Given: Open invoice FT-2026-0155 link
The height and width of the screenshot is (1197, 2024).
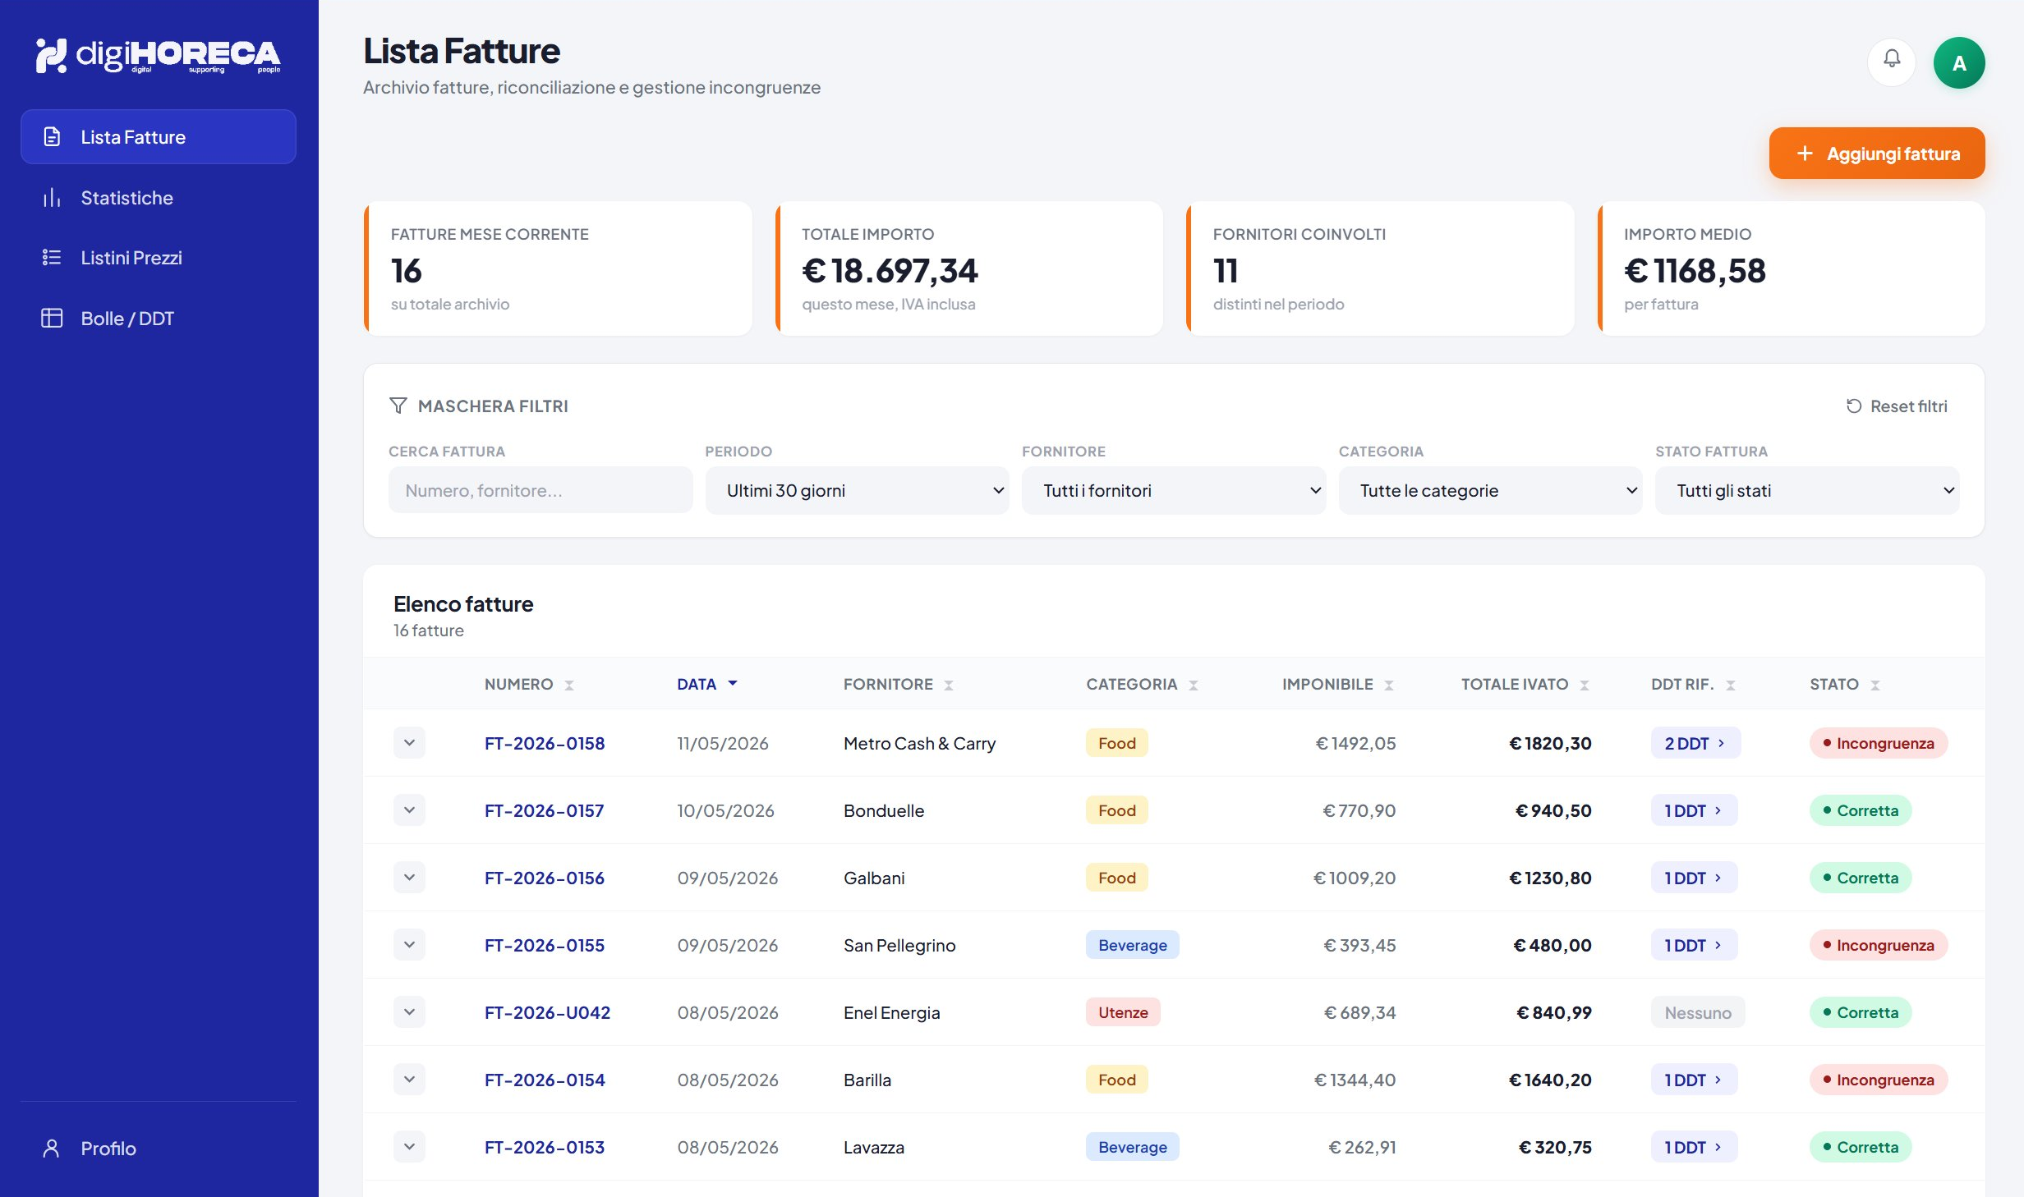Looking at the screenshot, I should pyautogui.click(x=545, y=945).
